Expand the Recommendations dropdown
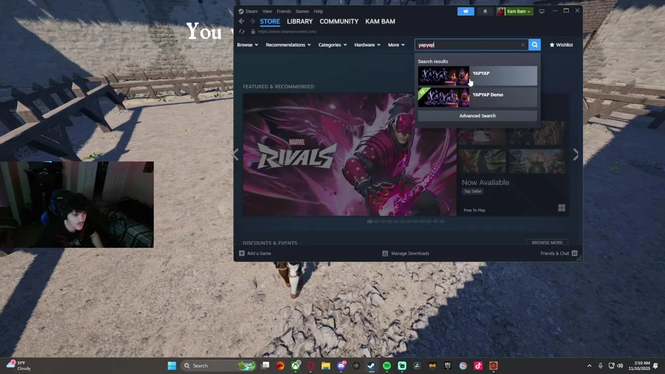The width and height of the screenshot is (665, 374). (288, 45)
